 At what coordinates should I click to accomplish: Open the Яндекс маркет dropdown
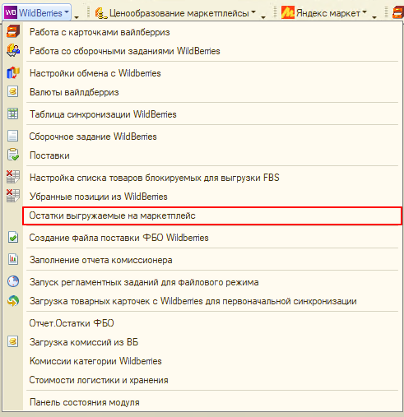point(324,13)
